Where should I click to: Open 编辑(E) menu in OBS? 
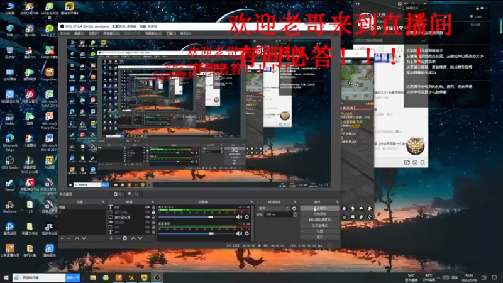(x=79, y=33)
